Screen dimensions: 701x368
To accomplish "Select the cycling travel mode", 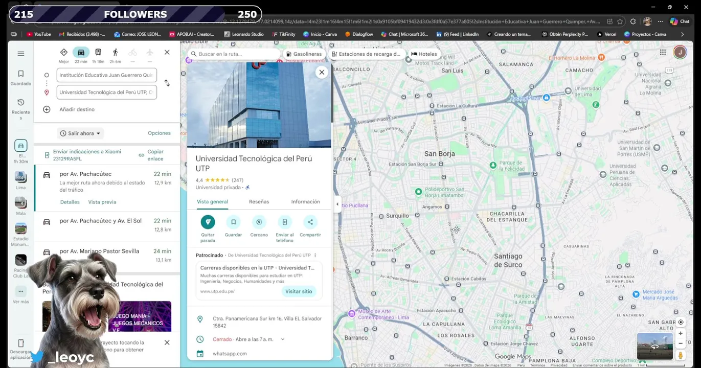I will (x=132, y=52).
